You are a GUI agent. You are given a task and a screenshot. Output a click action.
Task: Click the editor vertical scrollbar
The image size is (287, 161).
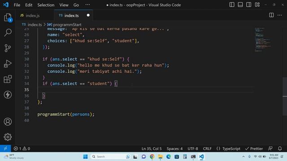pos(285,97)
